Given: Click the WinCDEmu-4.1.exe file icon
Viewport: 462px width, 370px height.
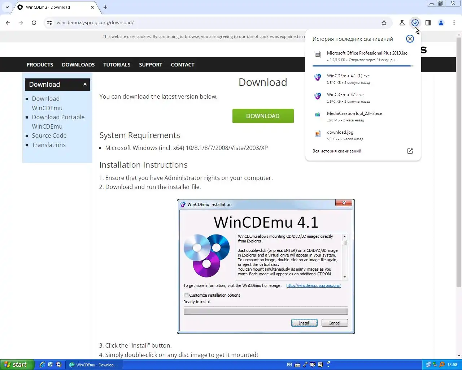Looking at the screenshot, I should [x=318, y=96].
